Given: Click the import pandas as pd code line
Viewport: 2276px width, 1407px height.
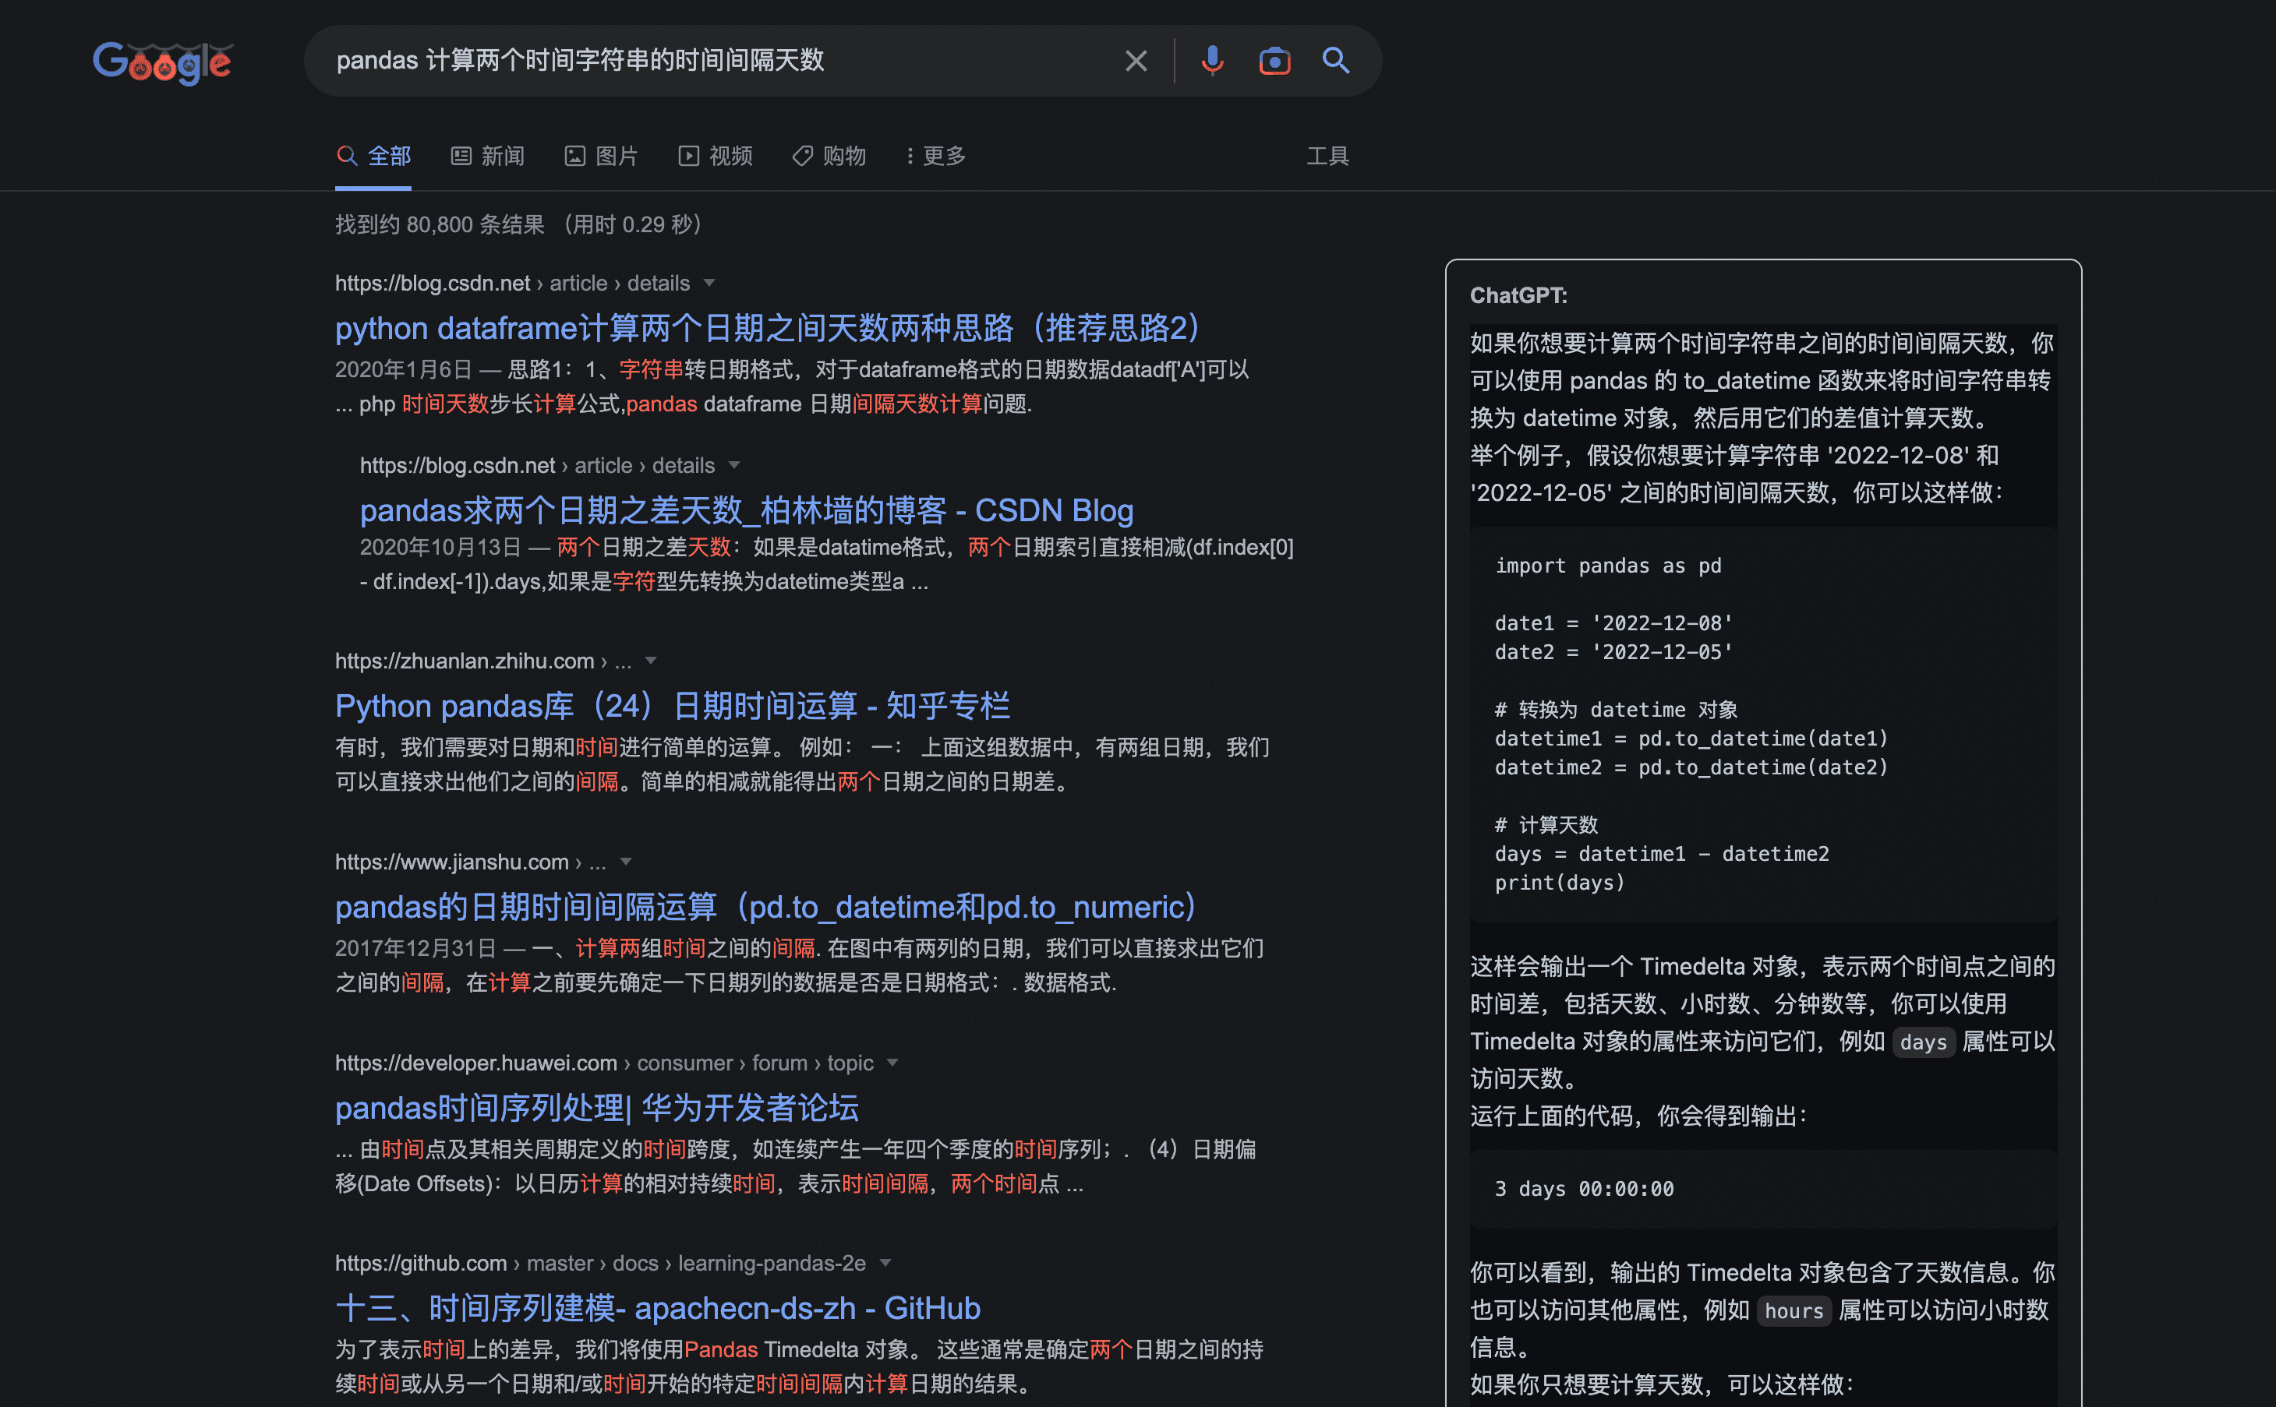Looking at the screenshot, I should 1608,566.
